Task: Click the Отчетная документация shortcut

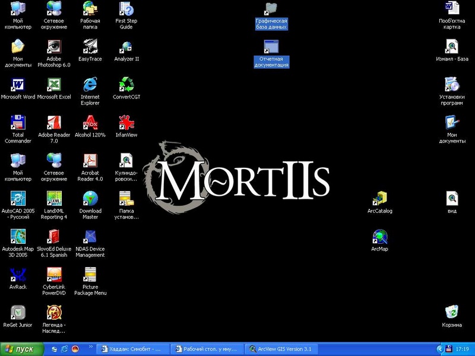Action: coord(271,53)
